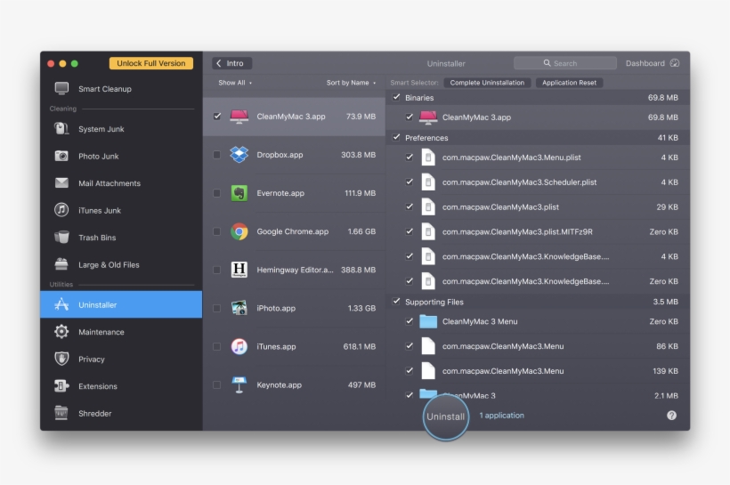Click the round Uninstall button
The height and width of the screenshot is (485, 730).
[x=445, y=416]
